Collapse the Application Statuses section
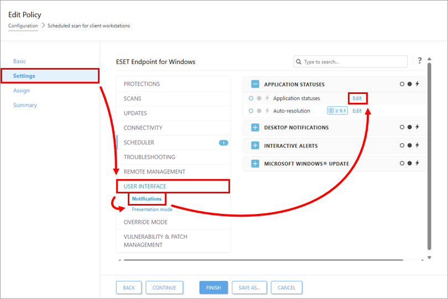 pyautogui.click(x=255, y=85)
